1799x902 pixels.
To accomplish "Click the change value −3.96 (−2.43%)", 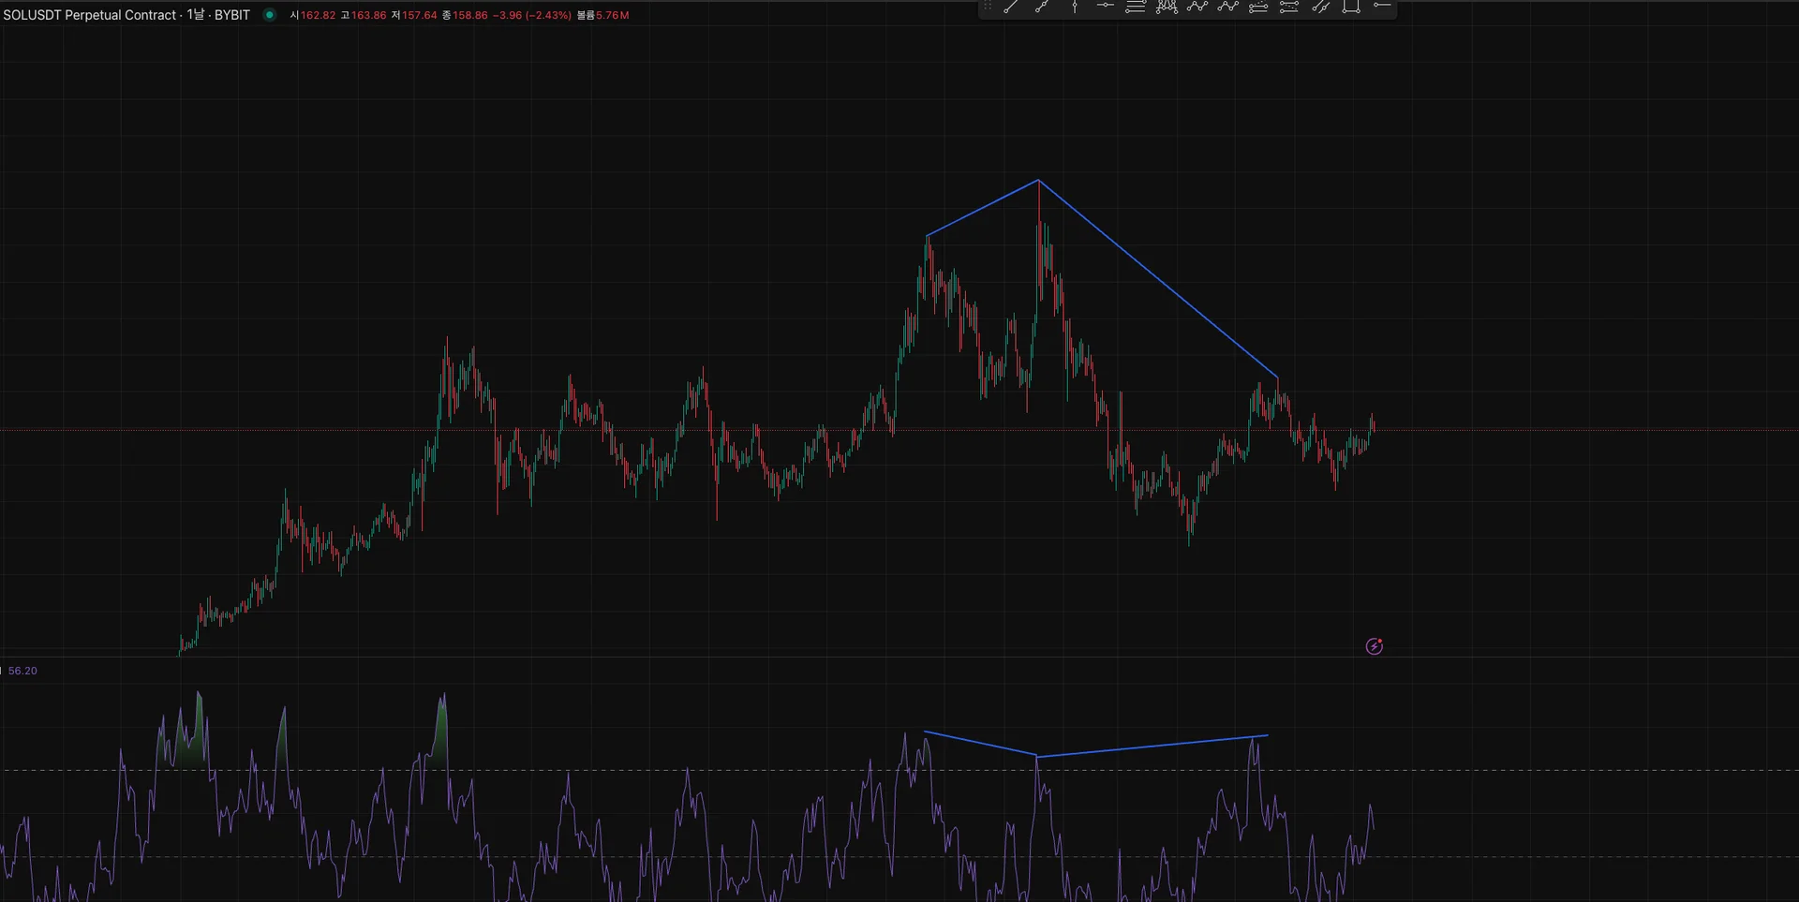I will [531, 15].
